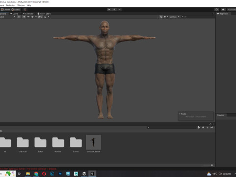This screenshot has height=177, width=236.
Task: Open the Scene view three-dot options
Action: coord(213,14)
